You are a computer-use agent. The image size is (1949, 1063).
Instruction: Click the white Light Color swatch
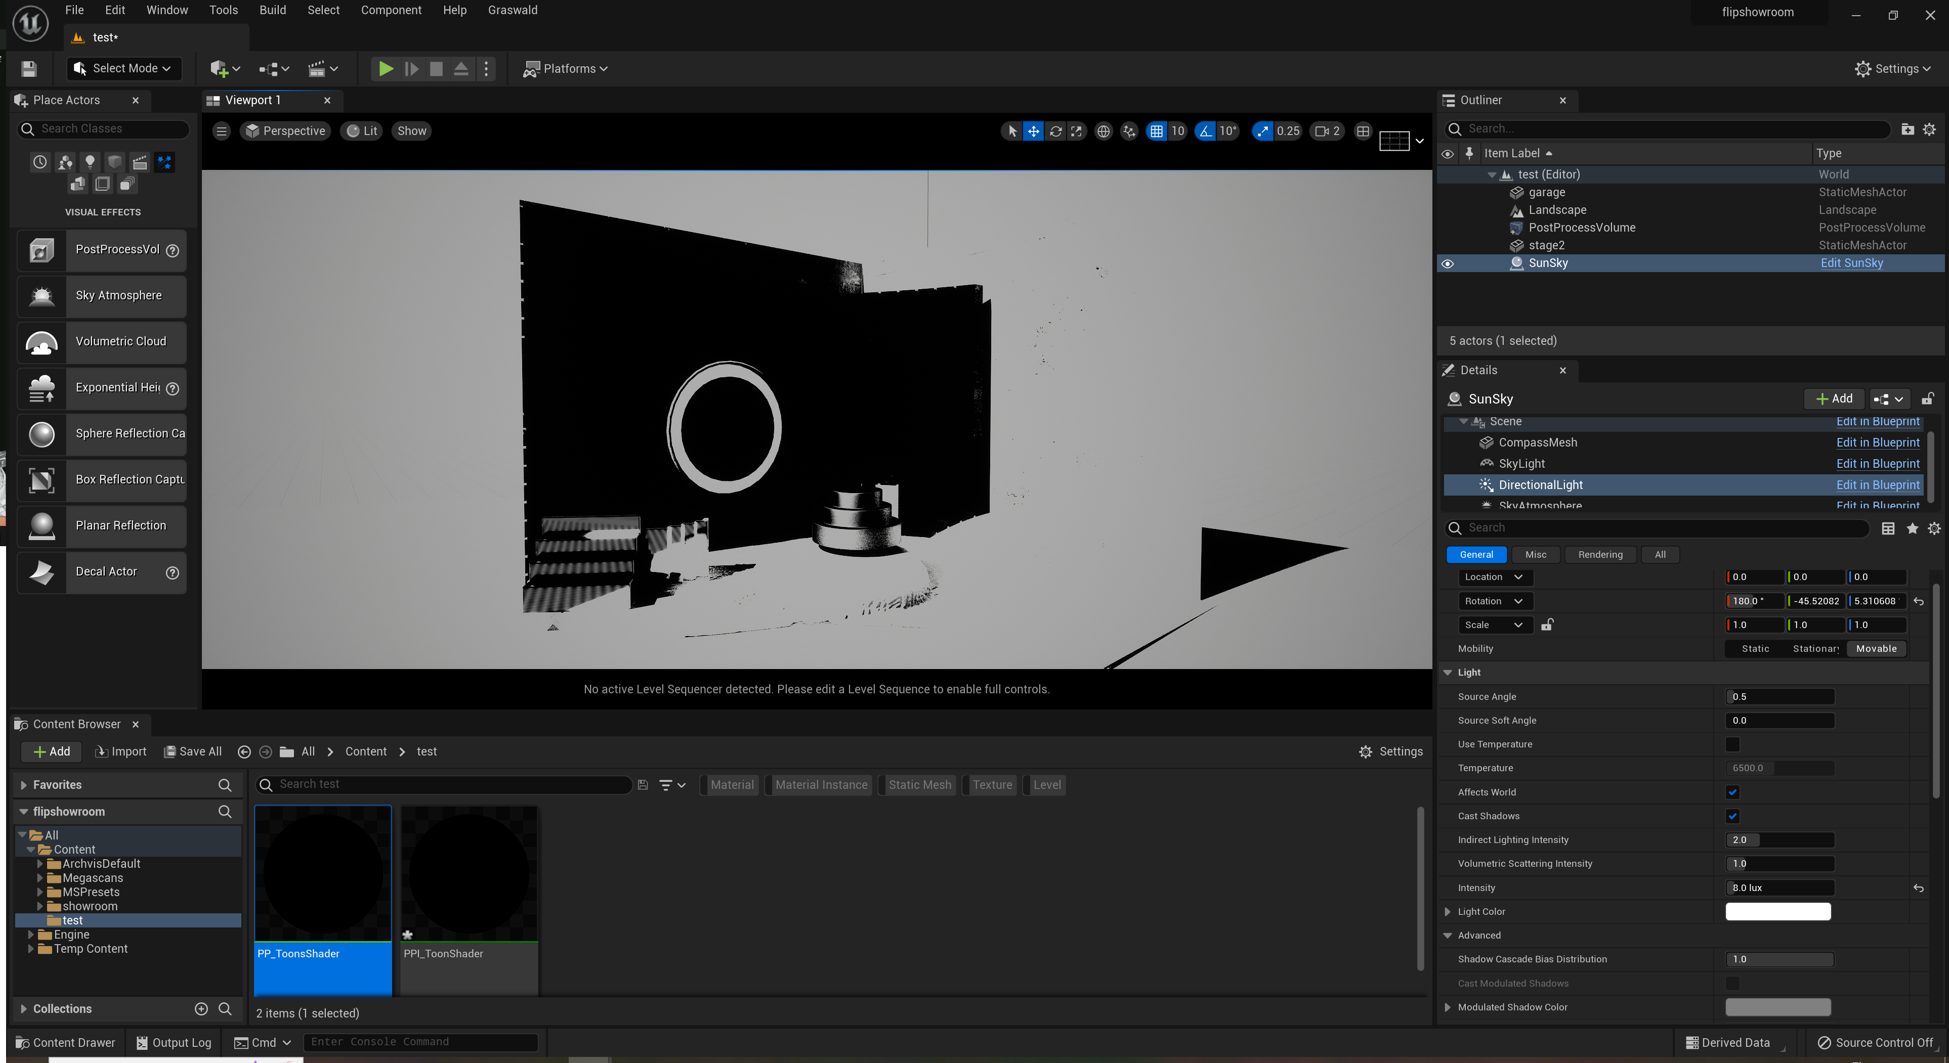[1777, 912]
